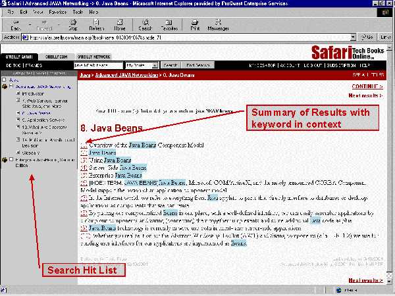Select 14. Making an Architectural Decision in tree
Screen dimensions: 395x296
(48, 143)
